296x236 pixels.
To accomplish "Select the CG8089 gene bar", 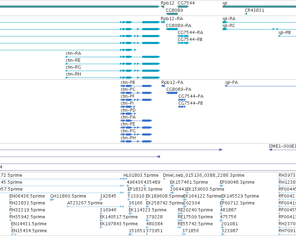I will coord(172,14).
